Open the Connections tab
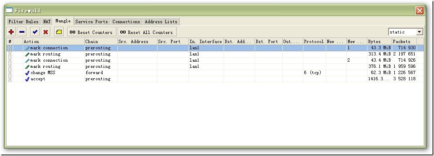 tap(126, 22)
